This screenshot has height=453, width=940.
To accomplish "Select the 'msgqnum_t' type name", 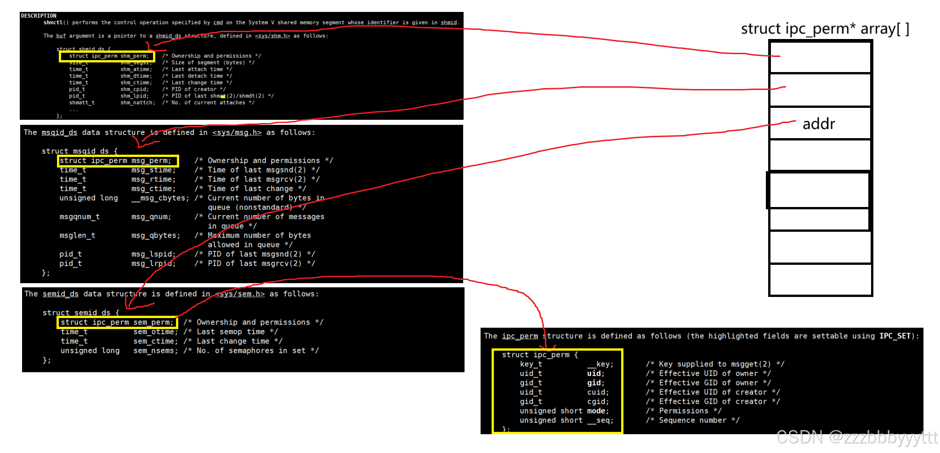I will click(x=79, y=217).
